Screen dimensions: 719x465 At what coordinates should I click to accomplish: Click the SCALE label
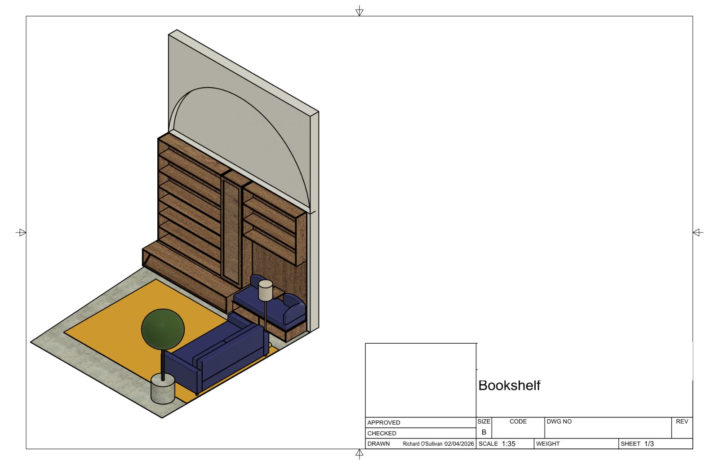click(x=488, y=443)
